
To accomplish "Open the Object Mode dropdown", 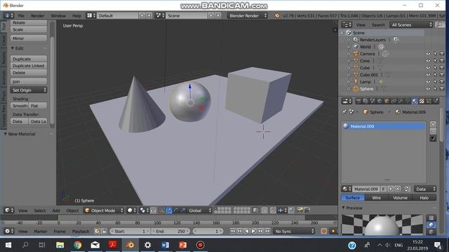I will click(104, 211).
